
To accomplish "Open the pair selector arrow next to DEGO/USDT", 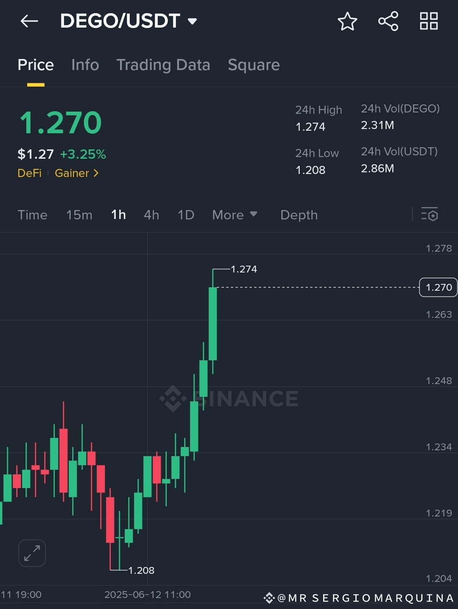I will [x=192, y=21].
